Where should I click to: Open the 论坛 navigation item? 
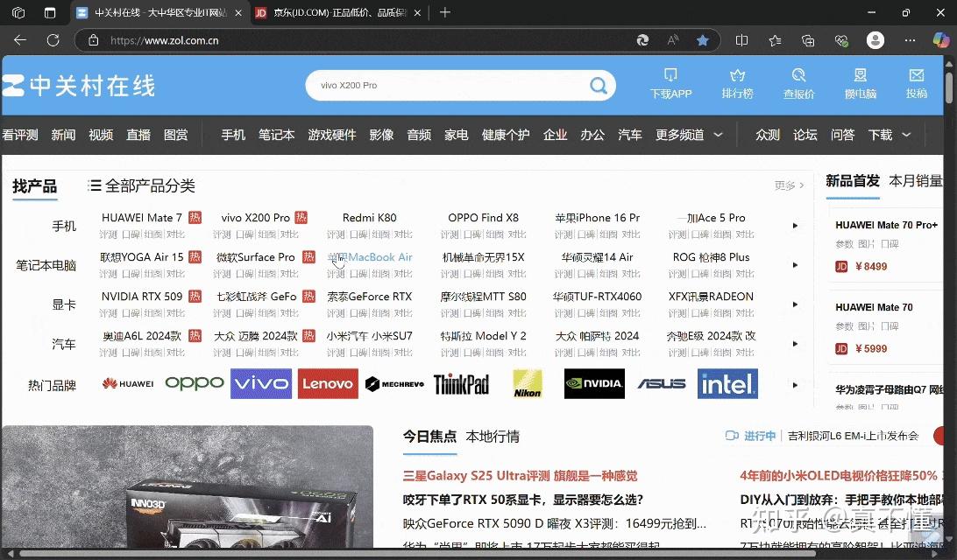(805, 135)
